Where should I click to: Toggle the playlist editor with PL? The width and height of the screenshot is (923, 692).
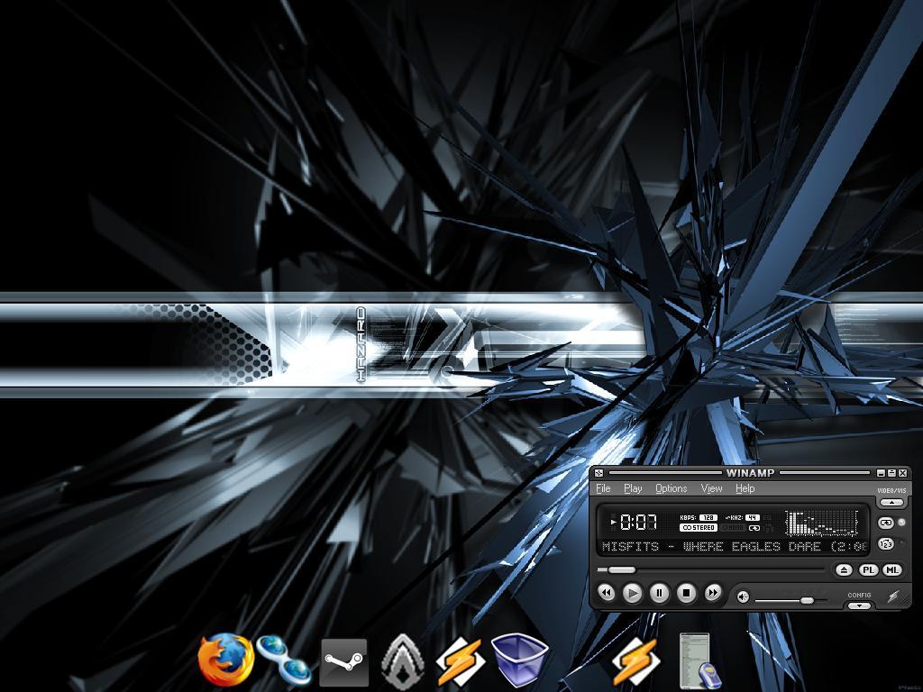(868, 569)
